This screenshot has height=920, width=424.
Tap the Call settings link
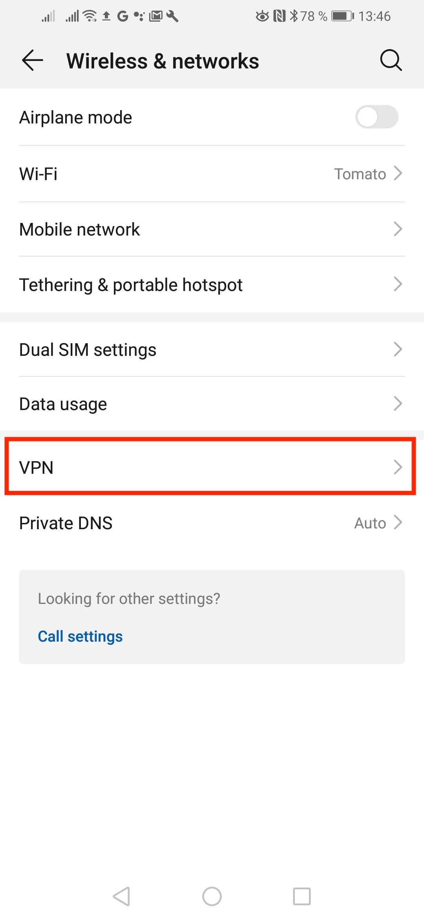click(x=80, y=636)
